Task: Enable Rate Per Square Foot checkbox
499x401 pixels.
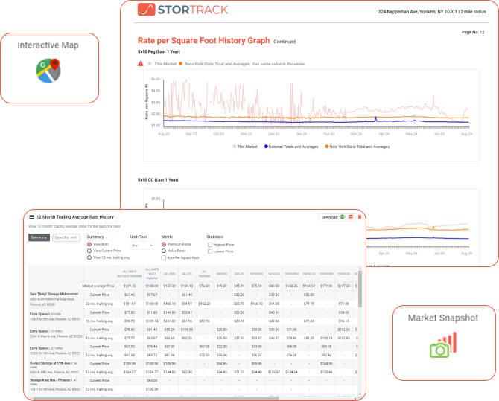Action: 165,258
